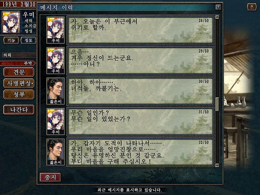
Task: Click the scrollbar up arrow in message history
Action: [217, 17]
